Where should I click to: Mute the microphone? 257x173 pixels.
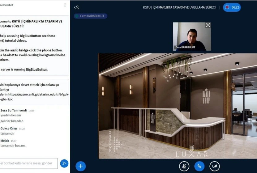(184, 166)
